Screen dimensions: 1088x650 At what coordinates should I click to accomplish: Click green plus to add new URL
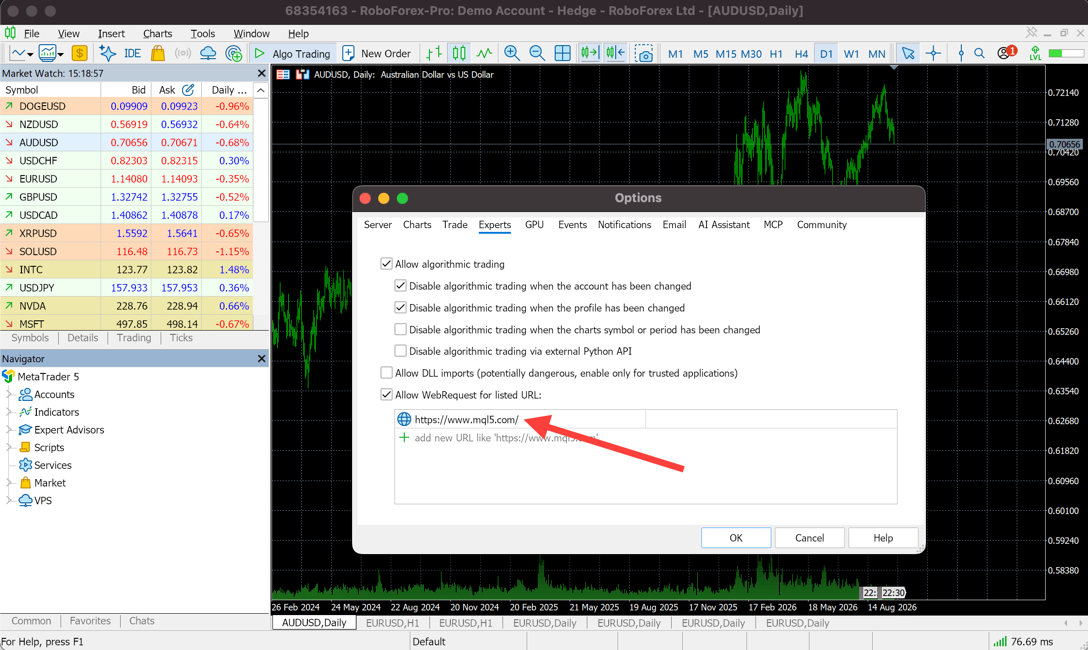[404, 438]
